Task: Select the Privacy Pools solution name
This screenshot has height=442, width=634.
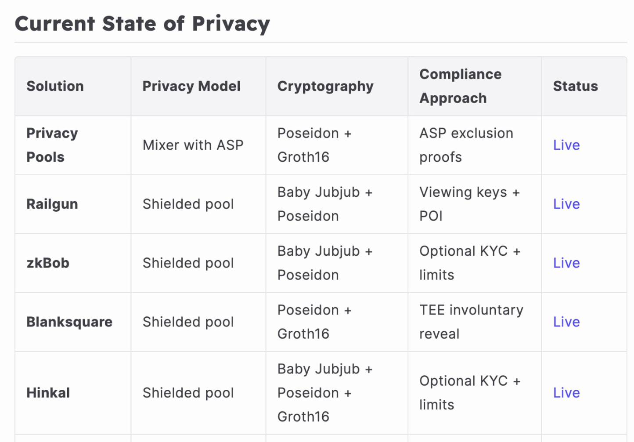Action: tap(52, 145)
